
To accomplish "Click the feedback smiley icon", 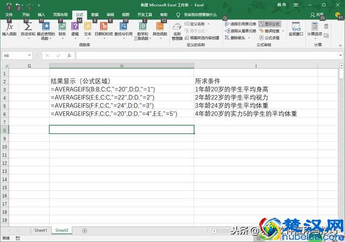I will tap(337, 15).
